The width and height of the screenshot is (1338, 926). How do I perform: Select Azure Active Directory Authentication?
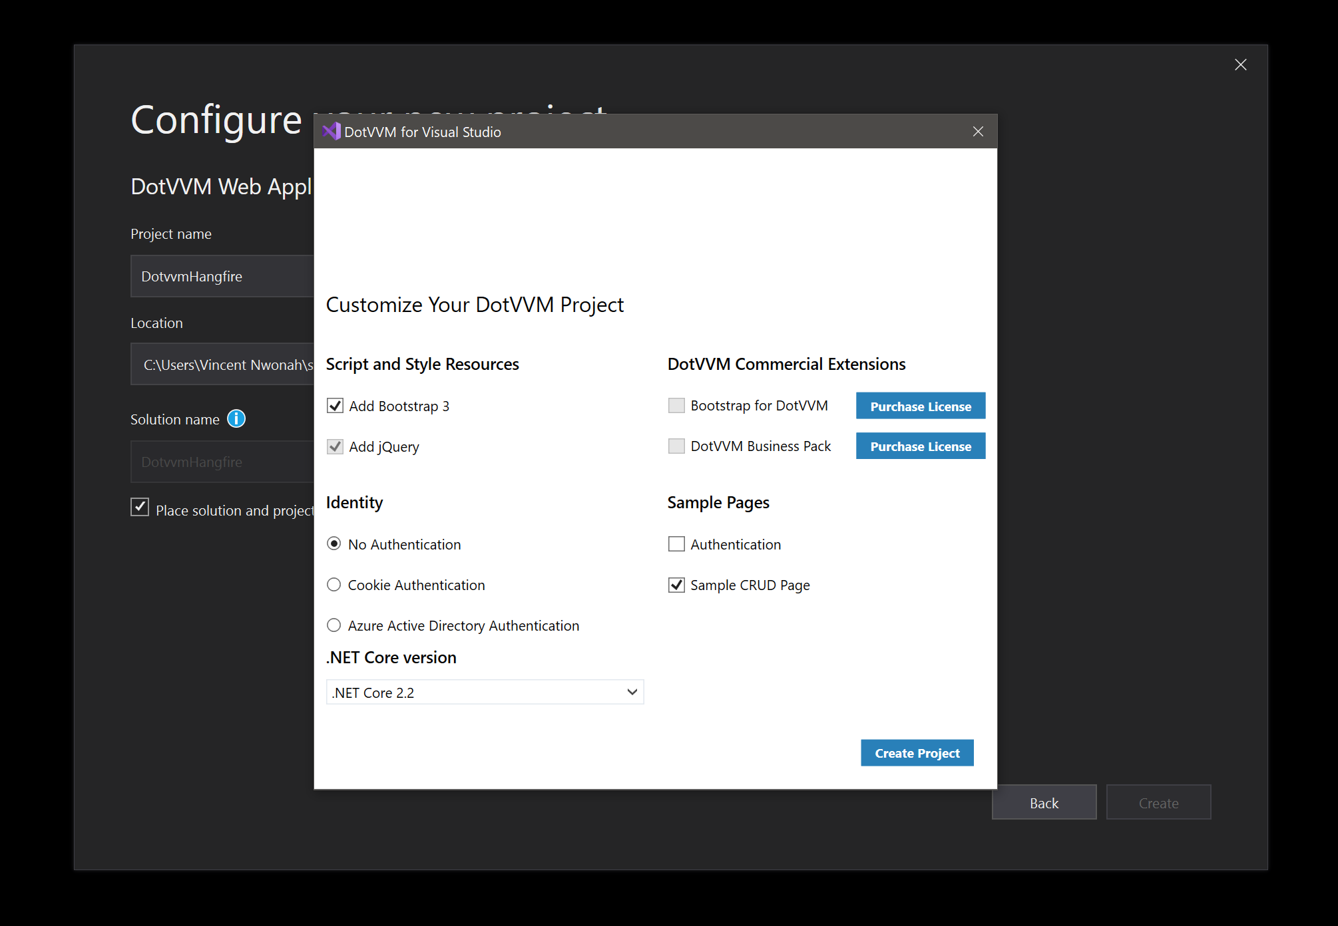tap(334, 625)
